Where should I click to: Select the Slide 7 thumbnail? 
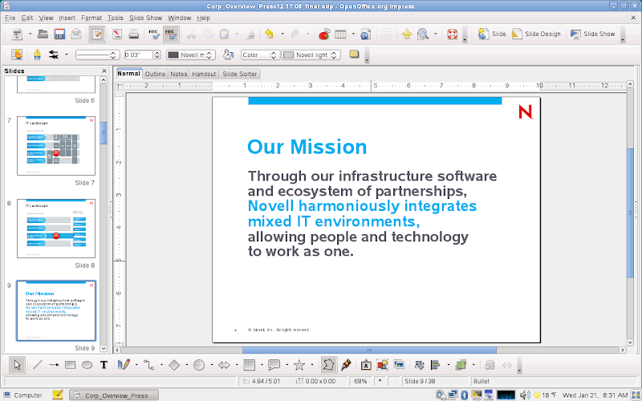pos(56,146)
